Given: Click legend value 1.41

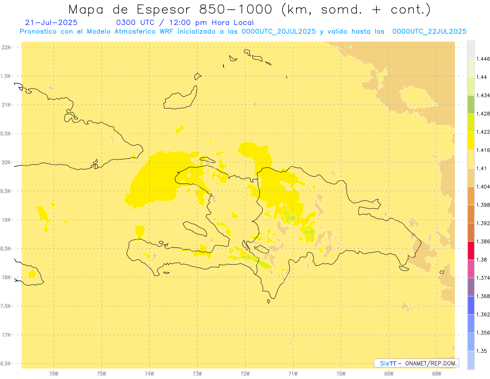Looking at the screenshot, I should (481, 168).
